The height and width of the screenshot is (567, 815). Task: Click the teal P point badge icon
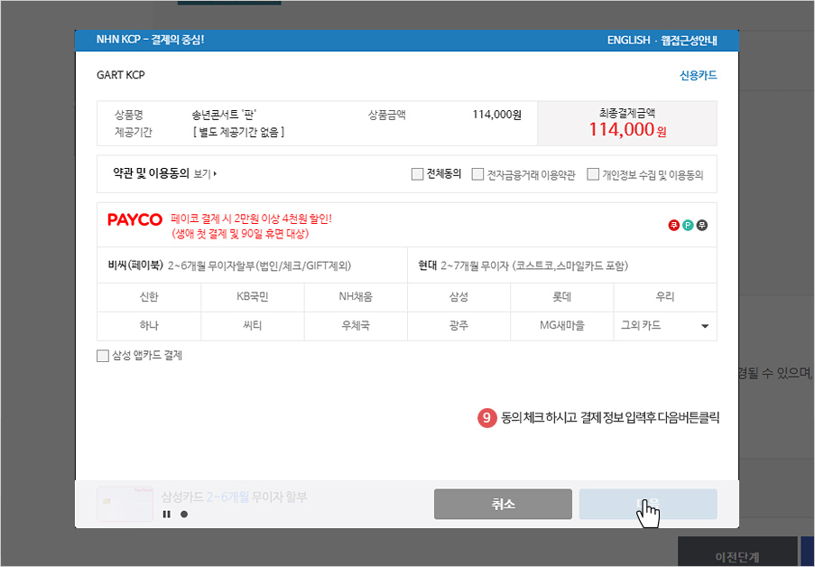688,225
